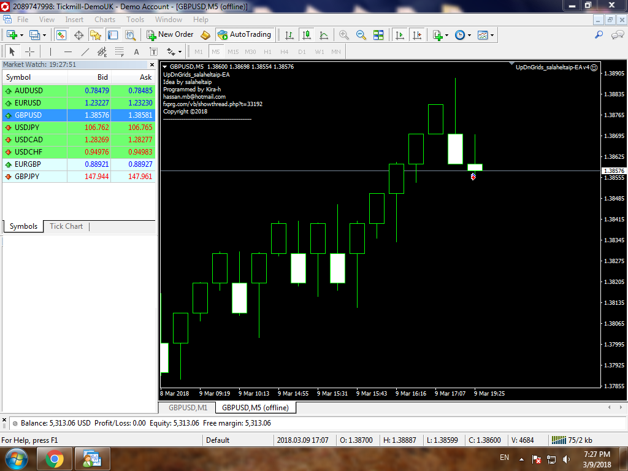The height and width of the screenshot is (471, 628).
Task: Select the Crosshair cursor tool
Action: (29, 52)
